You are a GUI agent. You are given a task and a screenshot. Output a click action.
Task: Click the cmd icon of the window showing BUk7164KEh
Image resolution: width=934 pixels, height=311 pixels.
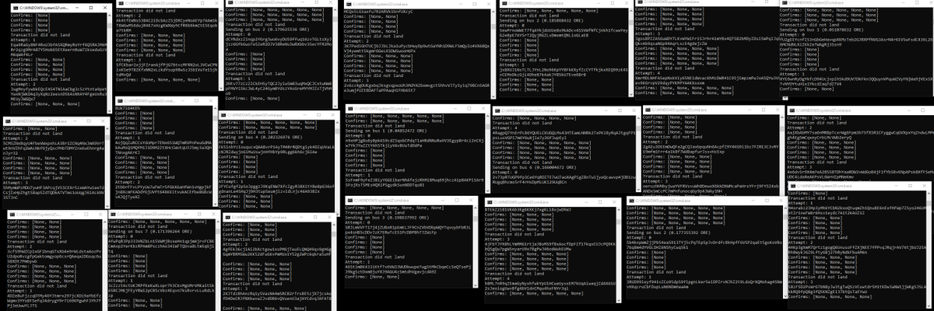tap(120, 101)
